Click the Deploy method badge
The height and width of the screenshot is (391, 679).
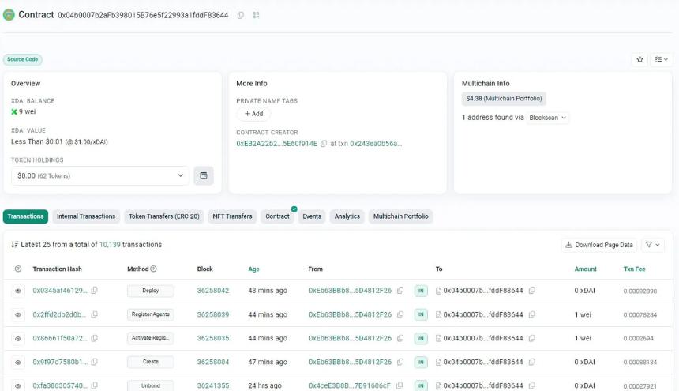[151, 291]
